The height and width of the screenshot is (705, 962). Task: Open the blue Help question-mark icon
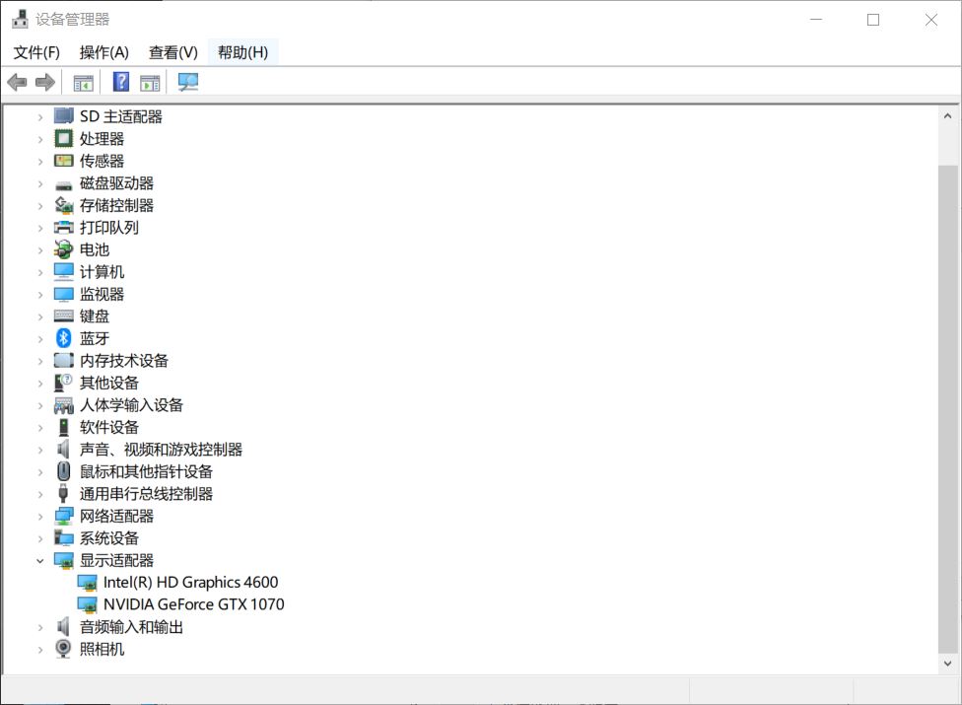pos(121,82)
